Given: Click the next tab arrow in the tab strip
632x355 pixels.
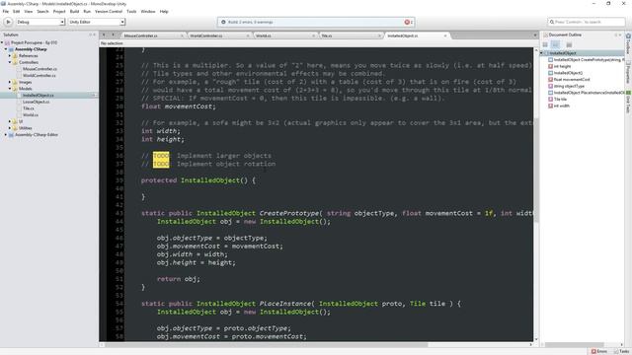Looking at the screenshot, I should click(x=113, y=35).
